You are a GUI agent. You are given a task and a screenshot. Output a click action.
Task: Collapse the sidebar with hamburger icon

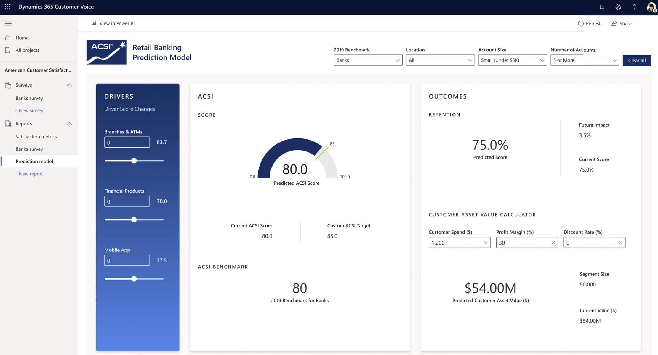tap(8, 23)
